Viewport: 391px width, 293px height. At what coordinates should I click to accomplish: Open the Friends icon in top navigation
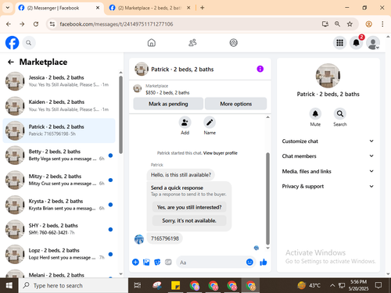click(x=192, y=42)
